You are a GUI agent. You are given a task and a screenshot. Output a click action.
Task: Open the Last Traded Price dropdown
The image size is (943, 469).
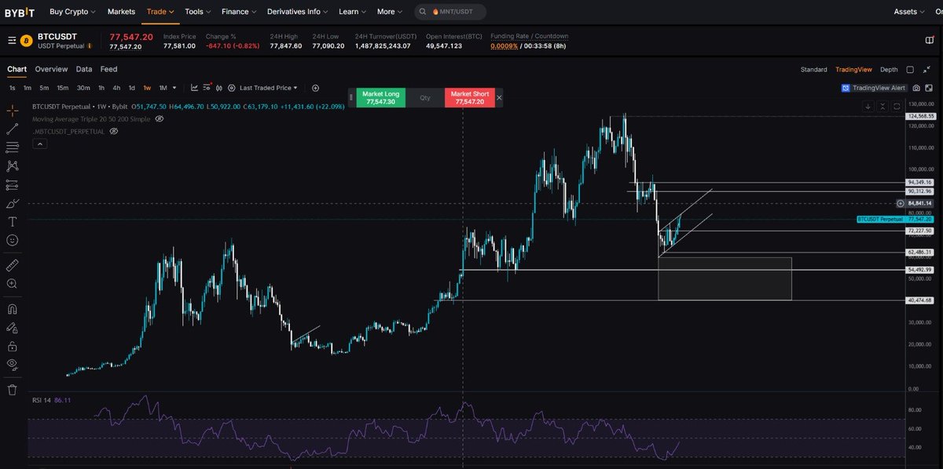[x=269, y=88]
